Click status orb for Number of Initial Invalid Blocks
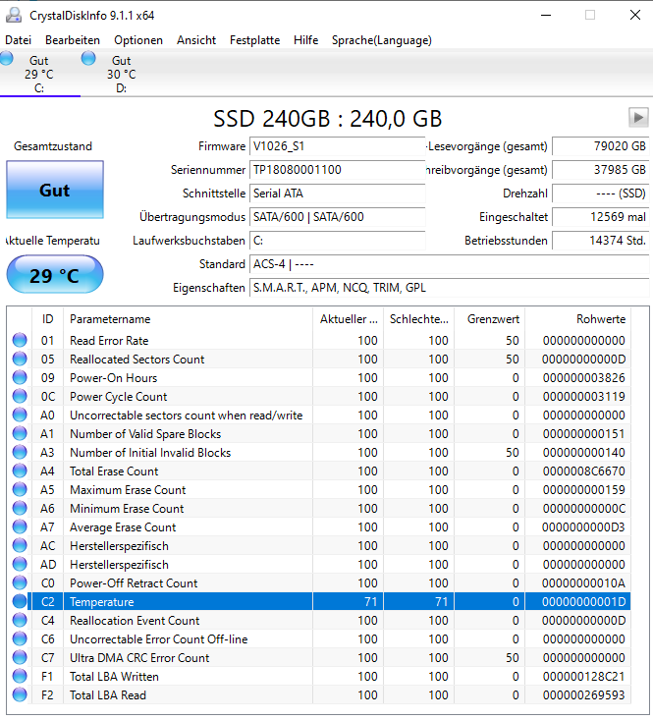 20,452
